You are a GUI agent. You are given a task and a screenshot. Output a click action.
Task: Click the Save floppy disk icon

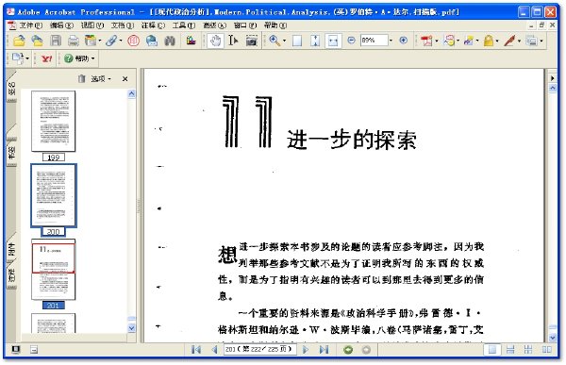pos(56,41)
